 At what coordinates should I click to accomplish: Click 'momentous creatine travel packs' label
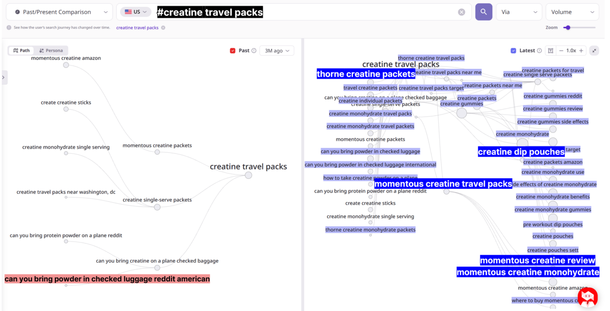[443, 184]
